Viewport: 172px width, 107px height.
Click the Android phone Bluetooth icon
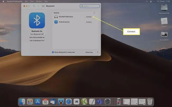(56, 22)
